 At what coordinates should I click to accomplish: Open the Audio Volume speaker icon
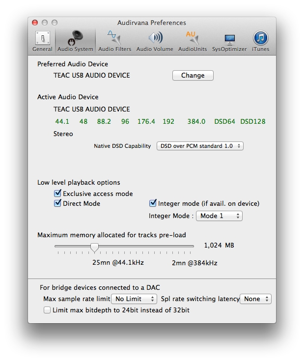tap(155, 38)
